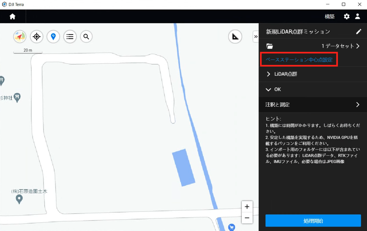Viewport: 367px width, 231px height.
Task: Select the measurement protractor icon
Action: (235, 37)
